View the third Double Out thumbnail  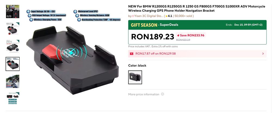[13, 46]
